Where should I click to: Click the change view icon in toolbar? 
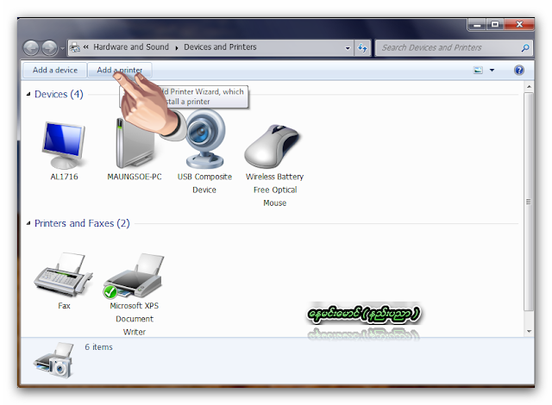point(478,70)
